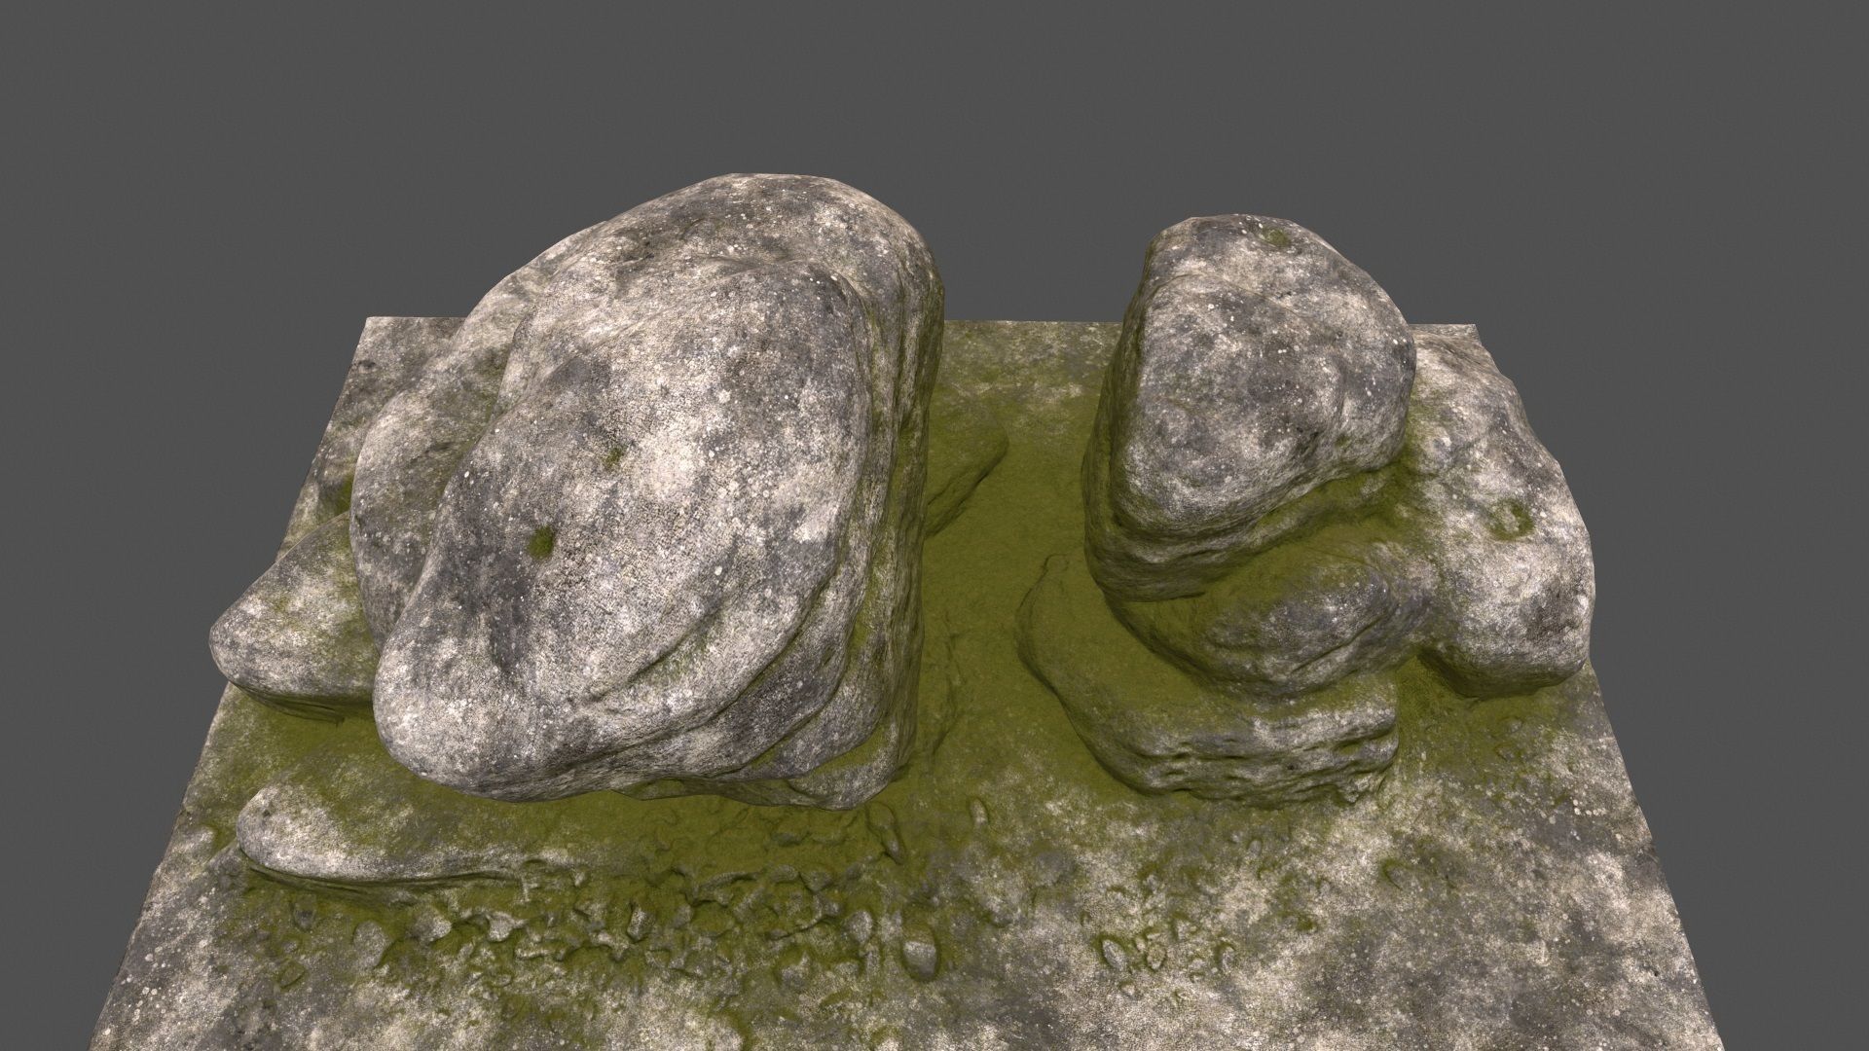The width and height of the screenshot is (1869, 1051).
Task: Click the small green moss spot on the left boulder
Action: [x=541, y=541]
